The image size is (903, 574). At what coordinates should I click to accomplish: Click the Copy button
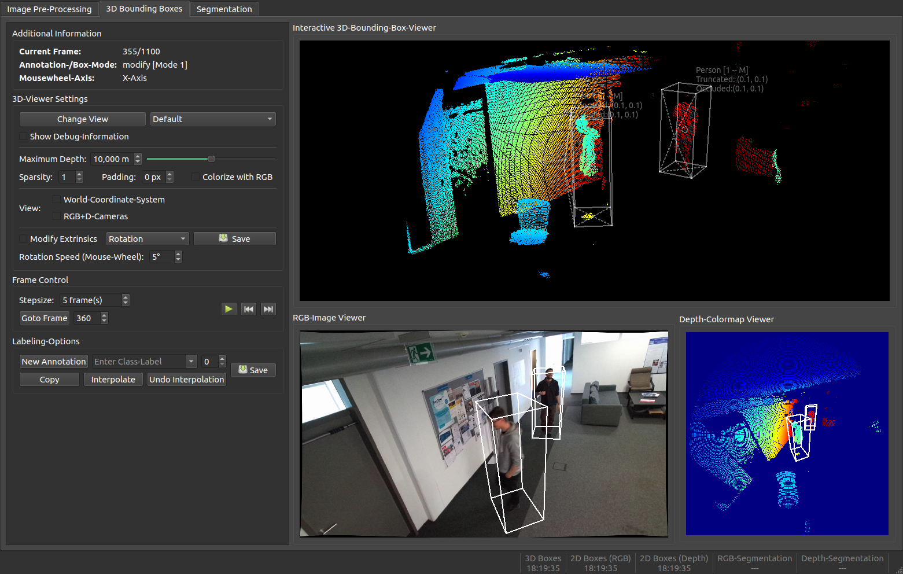pyautogui.click(x=49, y=380)
